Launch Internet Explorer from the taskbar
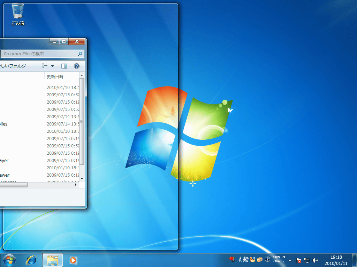 (x=31, y=260)
